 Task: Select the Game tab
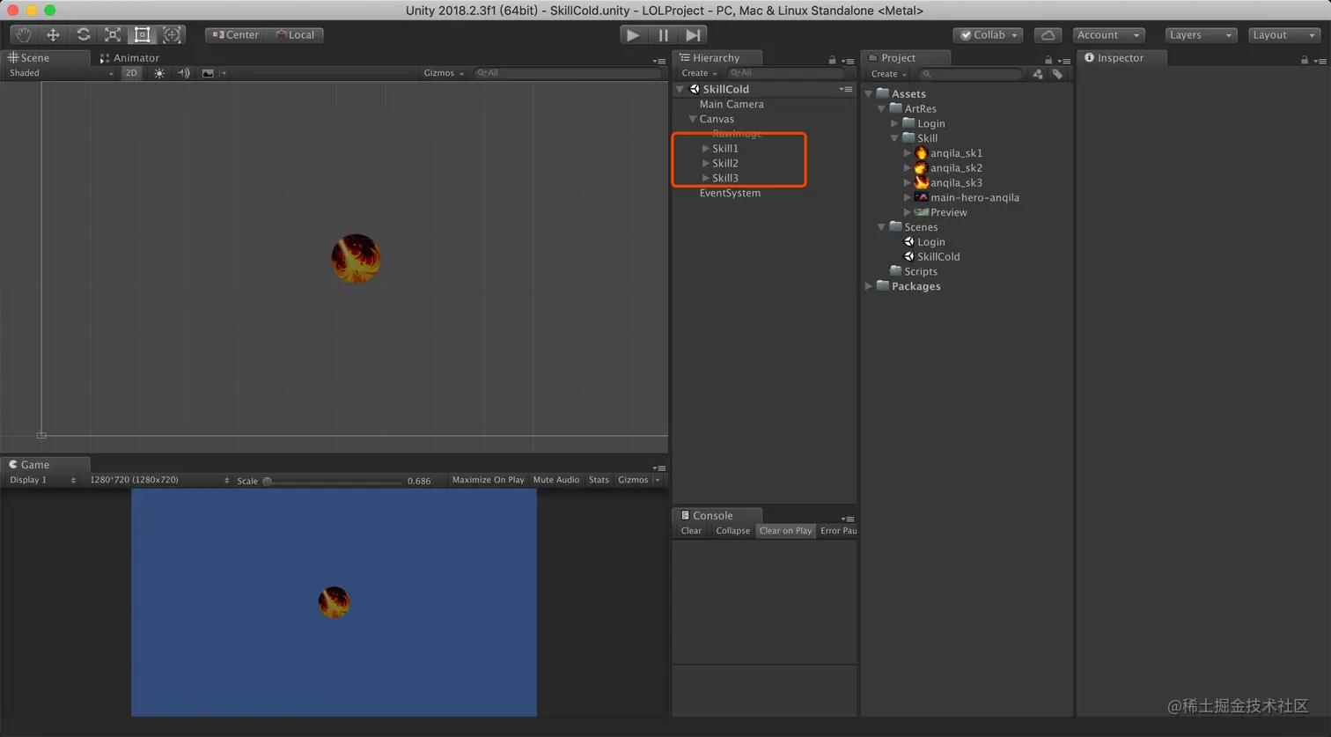click(45, 464)
